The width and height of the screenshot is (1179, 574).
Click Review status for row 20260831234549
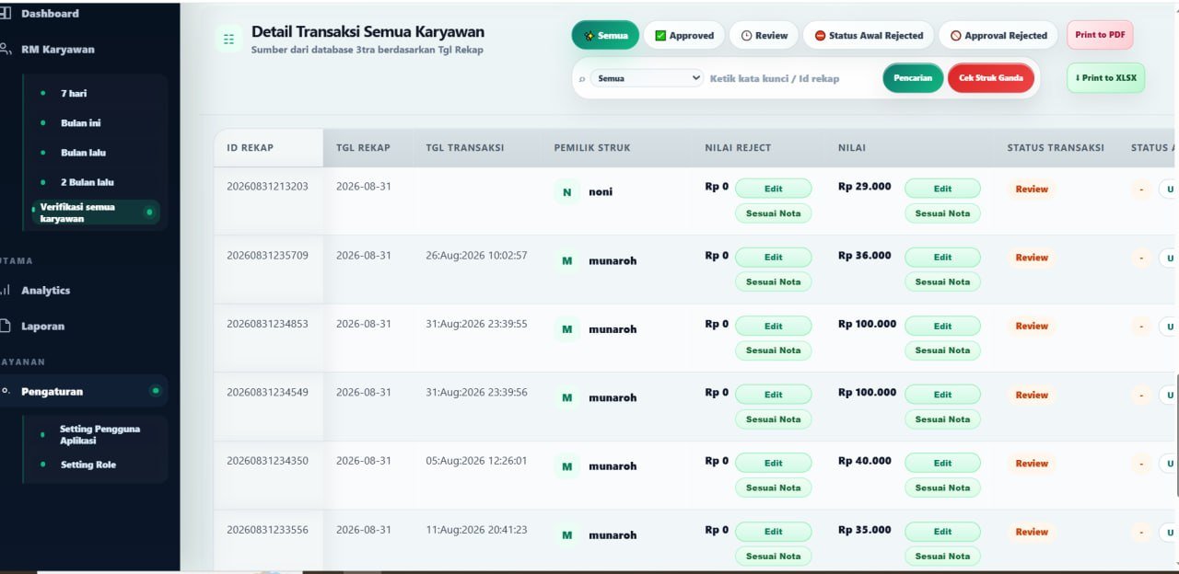[x=1032, y=395]
